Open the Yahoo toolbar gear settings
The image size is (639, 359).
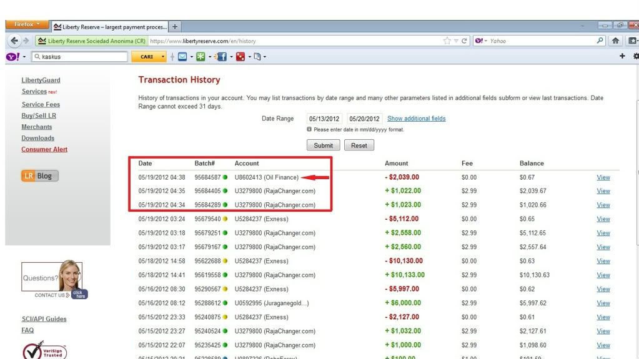tap(636, 56)
